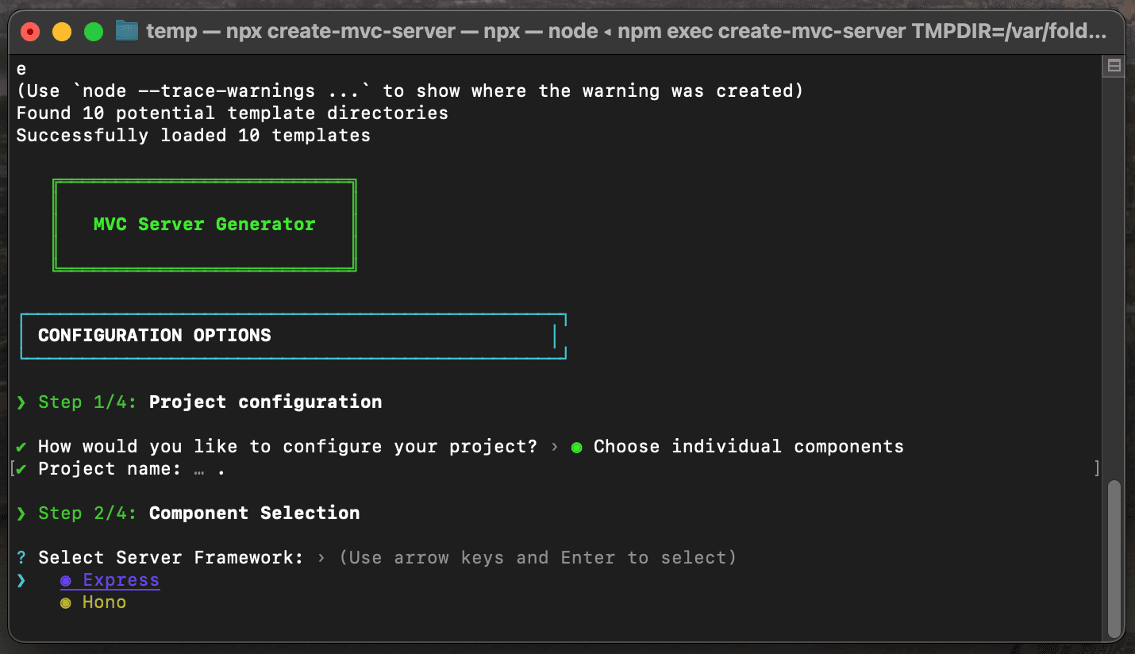The height and width of the screenshot is (654, 1135).
Task: Click the blue question mark before "Select Server Framework"
Action: pos(20,557)
